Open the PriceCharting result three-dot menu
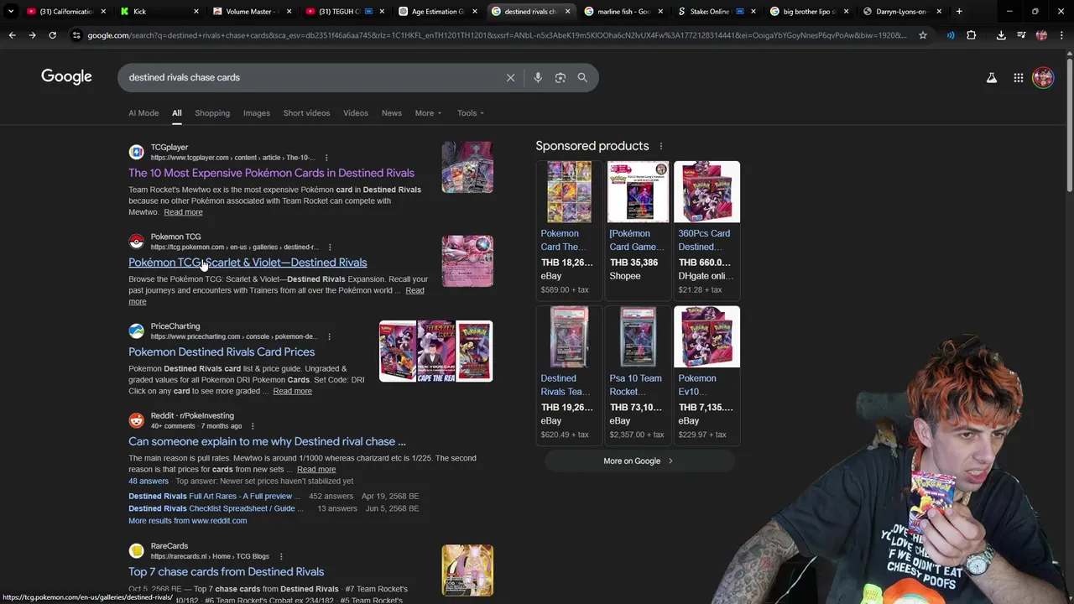 tap(329, 336)
